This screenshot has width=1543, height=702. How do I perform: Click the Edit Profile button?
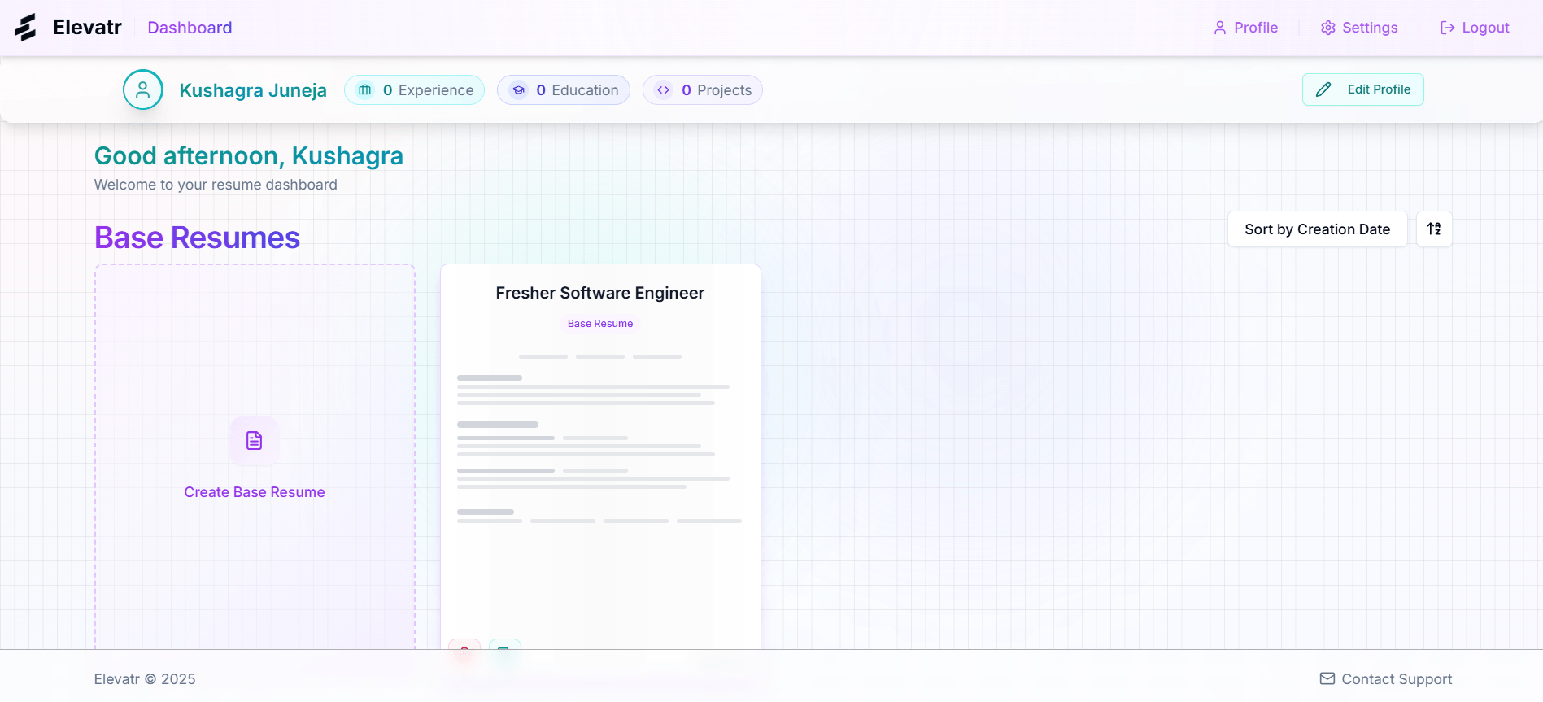1362,89
